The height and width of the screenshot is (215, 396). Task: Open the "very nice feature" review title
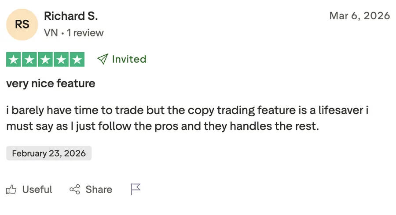(51, 83)
